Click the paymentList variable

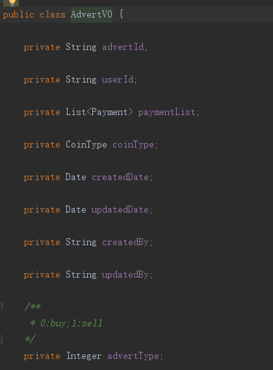(167, 112)
